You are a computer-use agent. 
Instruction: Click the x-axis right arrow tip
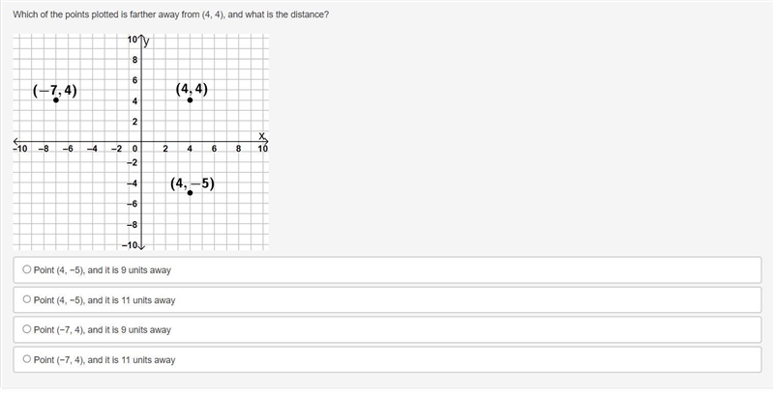265,141
